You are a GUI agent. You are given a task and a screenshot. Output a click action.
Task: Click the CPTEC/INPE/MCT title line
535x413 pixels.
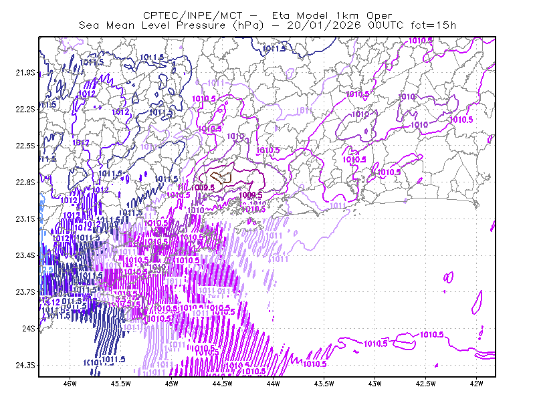267,15
